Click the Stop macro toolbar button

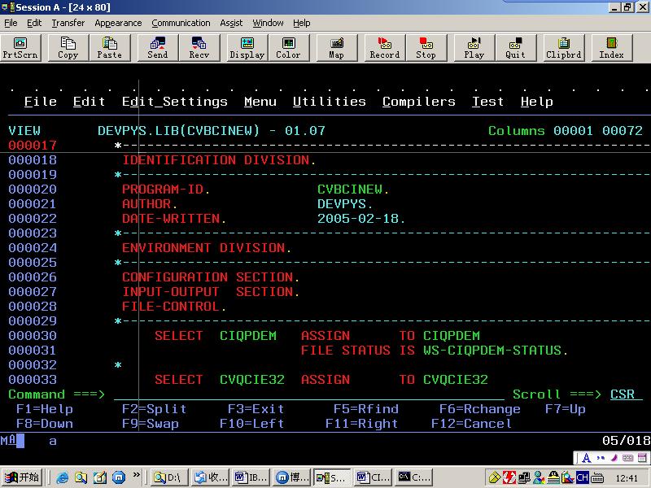pyautogui.click(x=426, y=48)
